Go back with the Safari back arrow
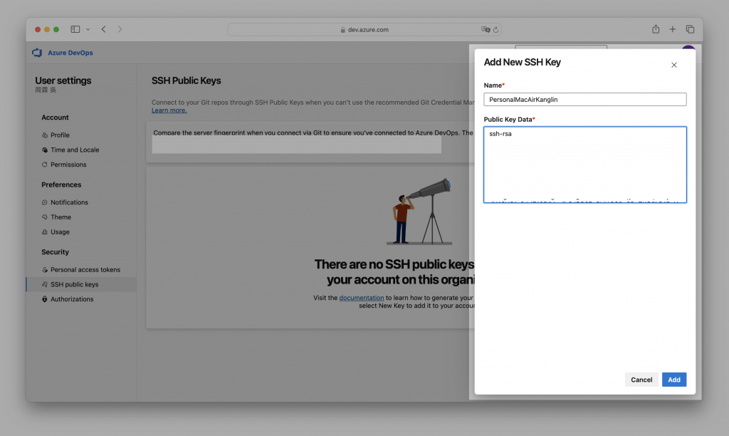This screenshot has width=729, height=436. click(x=104, y=29)
